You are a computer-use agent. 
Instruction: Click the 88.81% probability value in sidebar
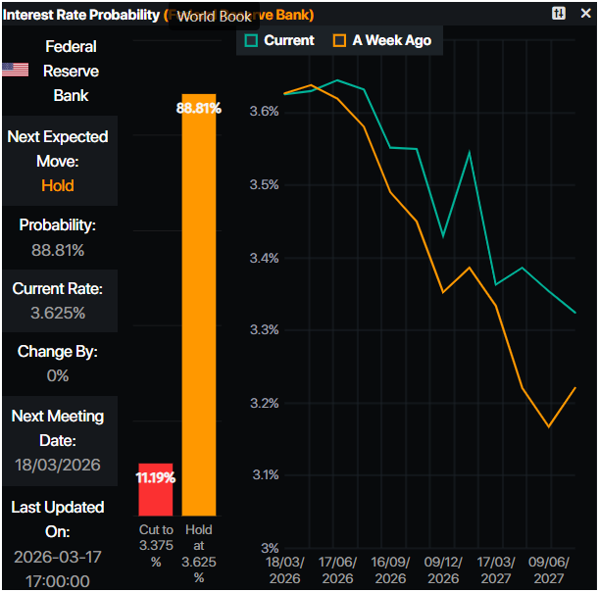(58, 250)
